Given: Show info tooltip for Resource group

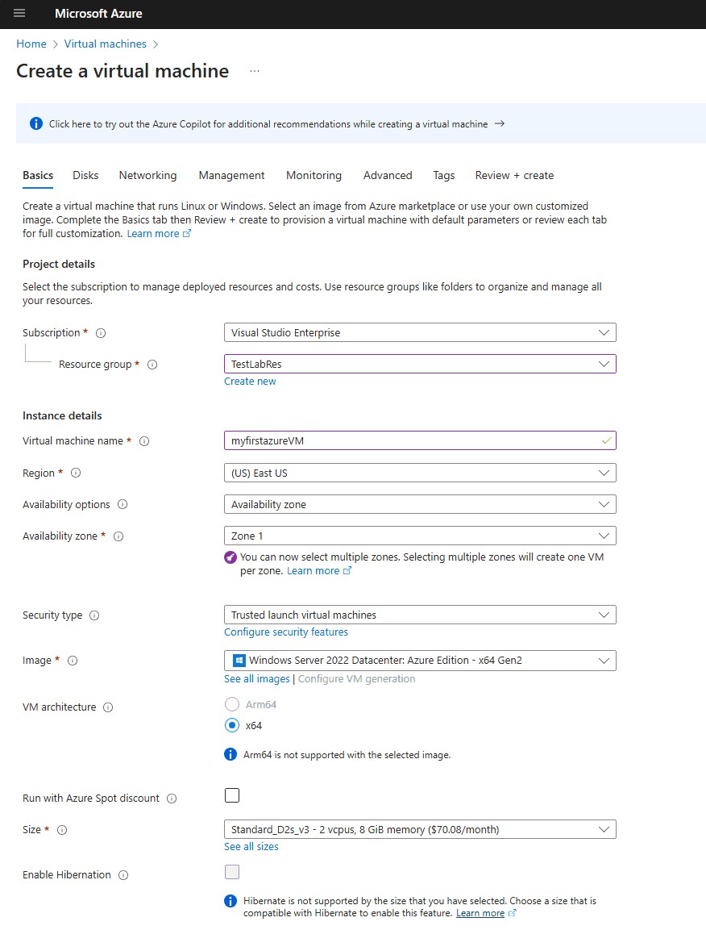Looking at the screenshot, I should tap(152, 365).
